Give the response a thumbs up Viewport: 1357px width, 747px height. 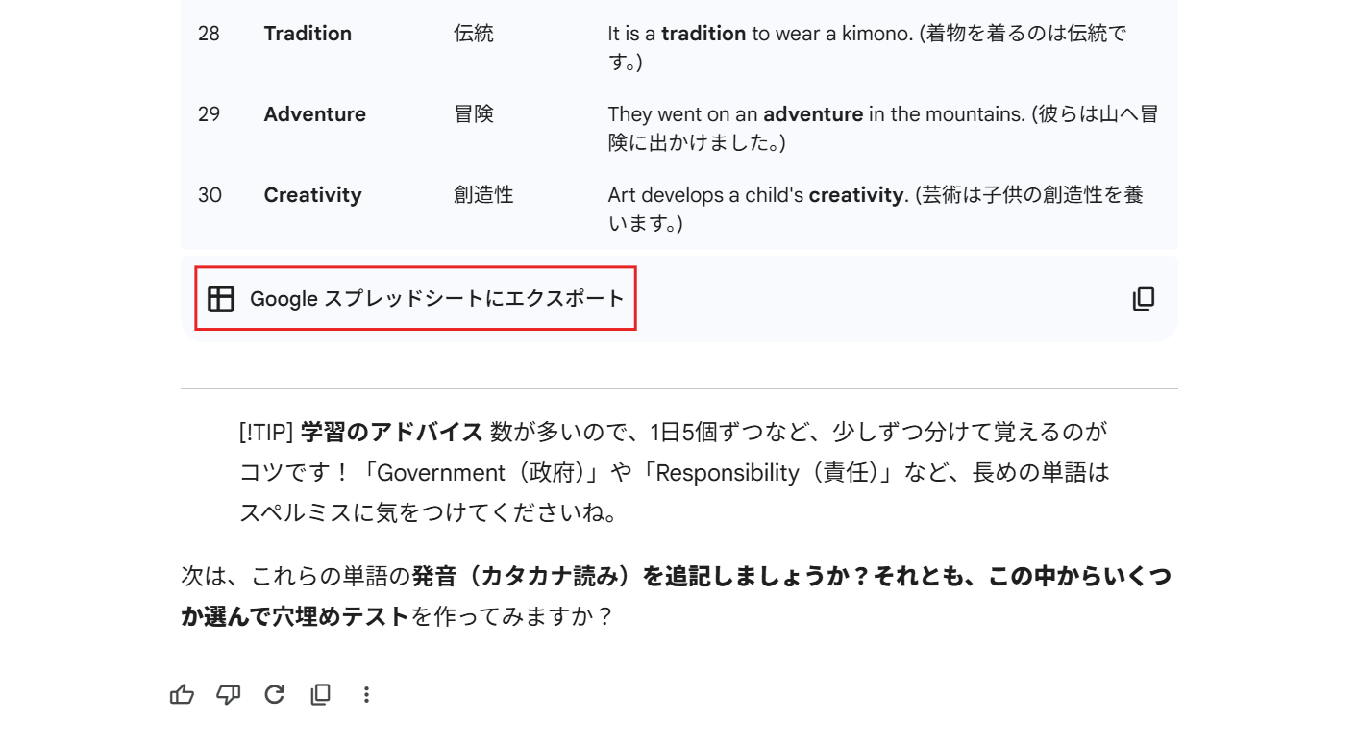(x=182, y=694)
